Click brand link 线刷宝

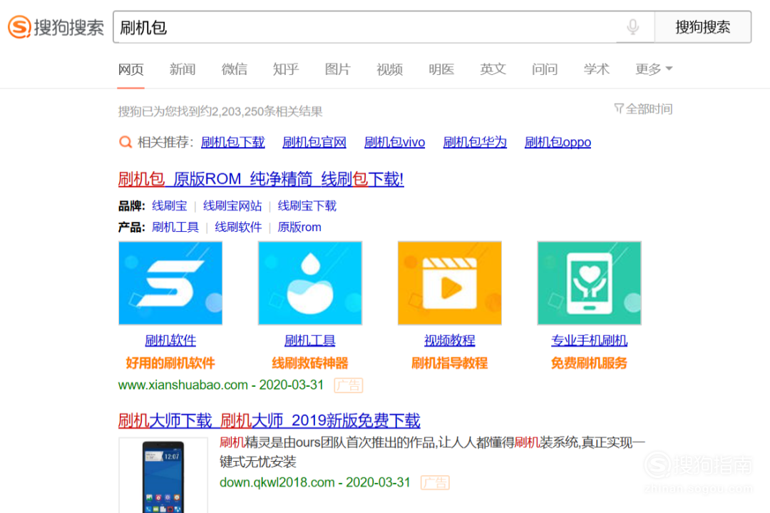click(170, 206)
